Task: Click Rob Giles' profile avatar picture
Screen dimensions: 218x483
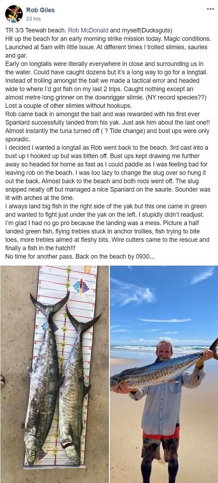Action: [14, 14]
